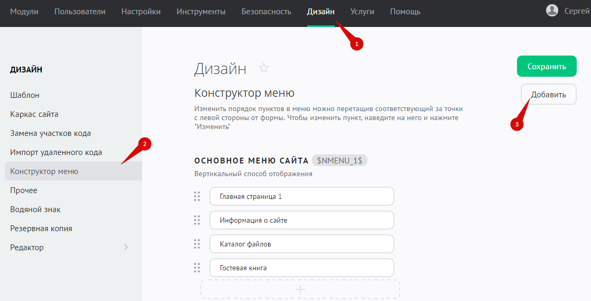The height and width of the screenshot is (301, 591).
Task: Select Шаблон in the design sidebar
Action: 25,95
